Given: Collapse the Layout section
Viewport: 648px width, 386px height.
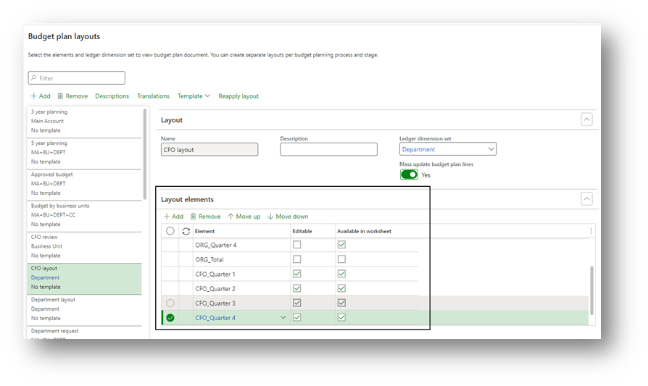Looking at the screenshot, I should pyautogui.click(x=586, y=120).
